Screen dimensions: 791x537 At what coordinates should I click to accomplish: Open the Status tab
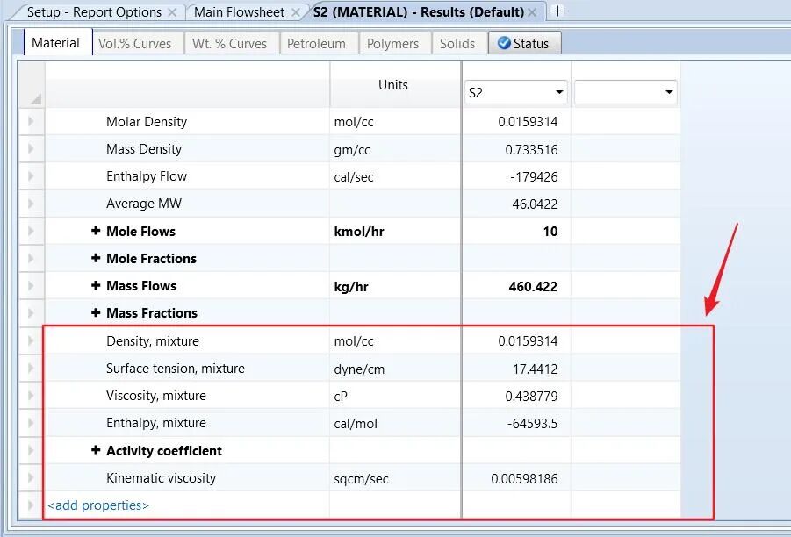click(x=525, y=43)
